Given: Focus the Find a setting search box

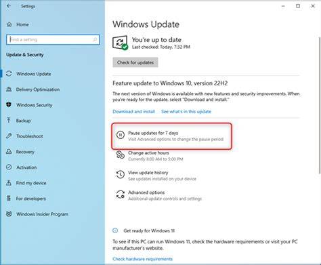Looking at the screenshot, I should pos(53,39).
